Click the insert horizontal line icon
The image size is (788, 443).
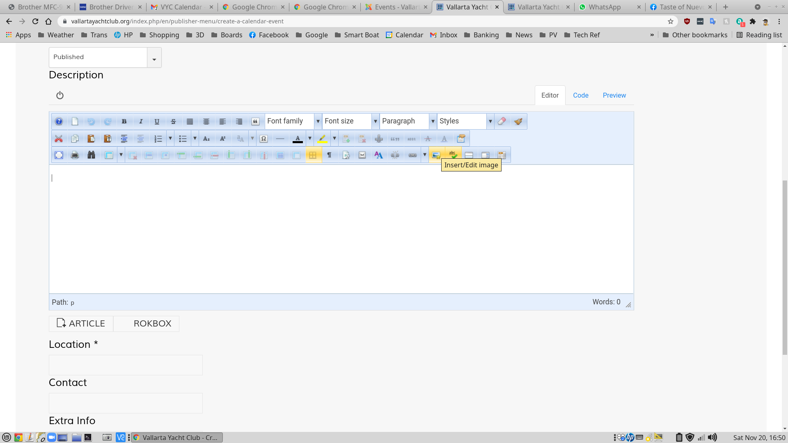280,139
